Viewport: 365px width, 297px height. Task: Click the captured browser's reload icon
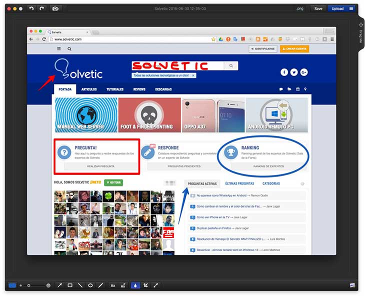[44, 39]
